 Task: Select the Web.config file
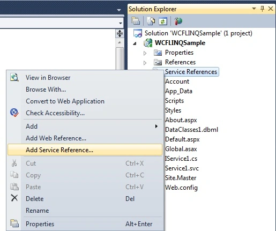181,188
